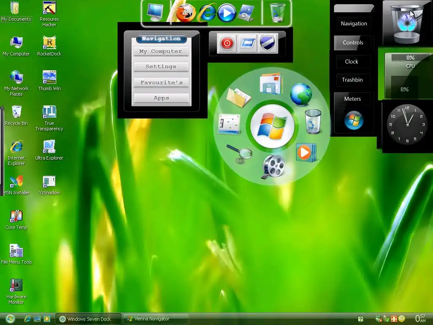This screenshot has height=325, width=433.
Task: Open the True Transparency desktop shortcut
Action: 49,118
